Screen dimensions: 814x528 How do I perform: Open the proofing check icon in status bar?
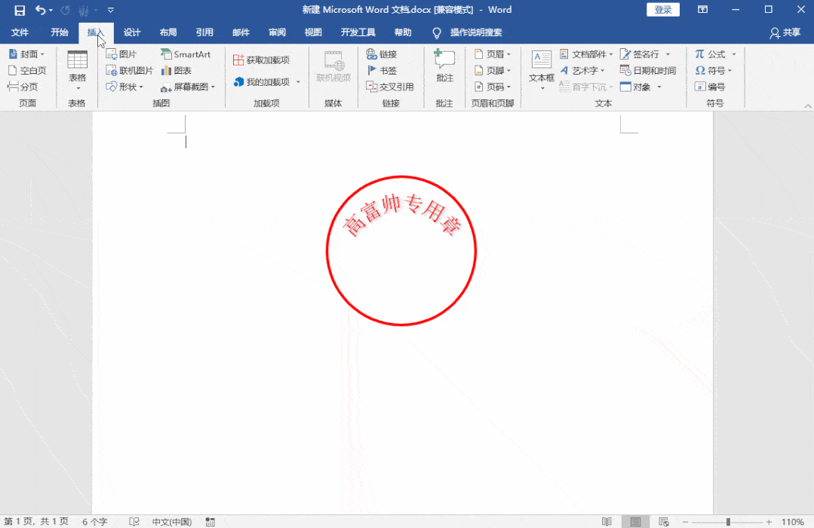tap(134, 521)
